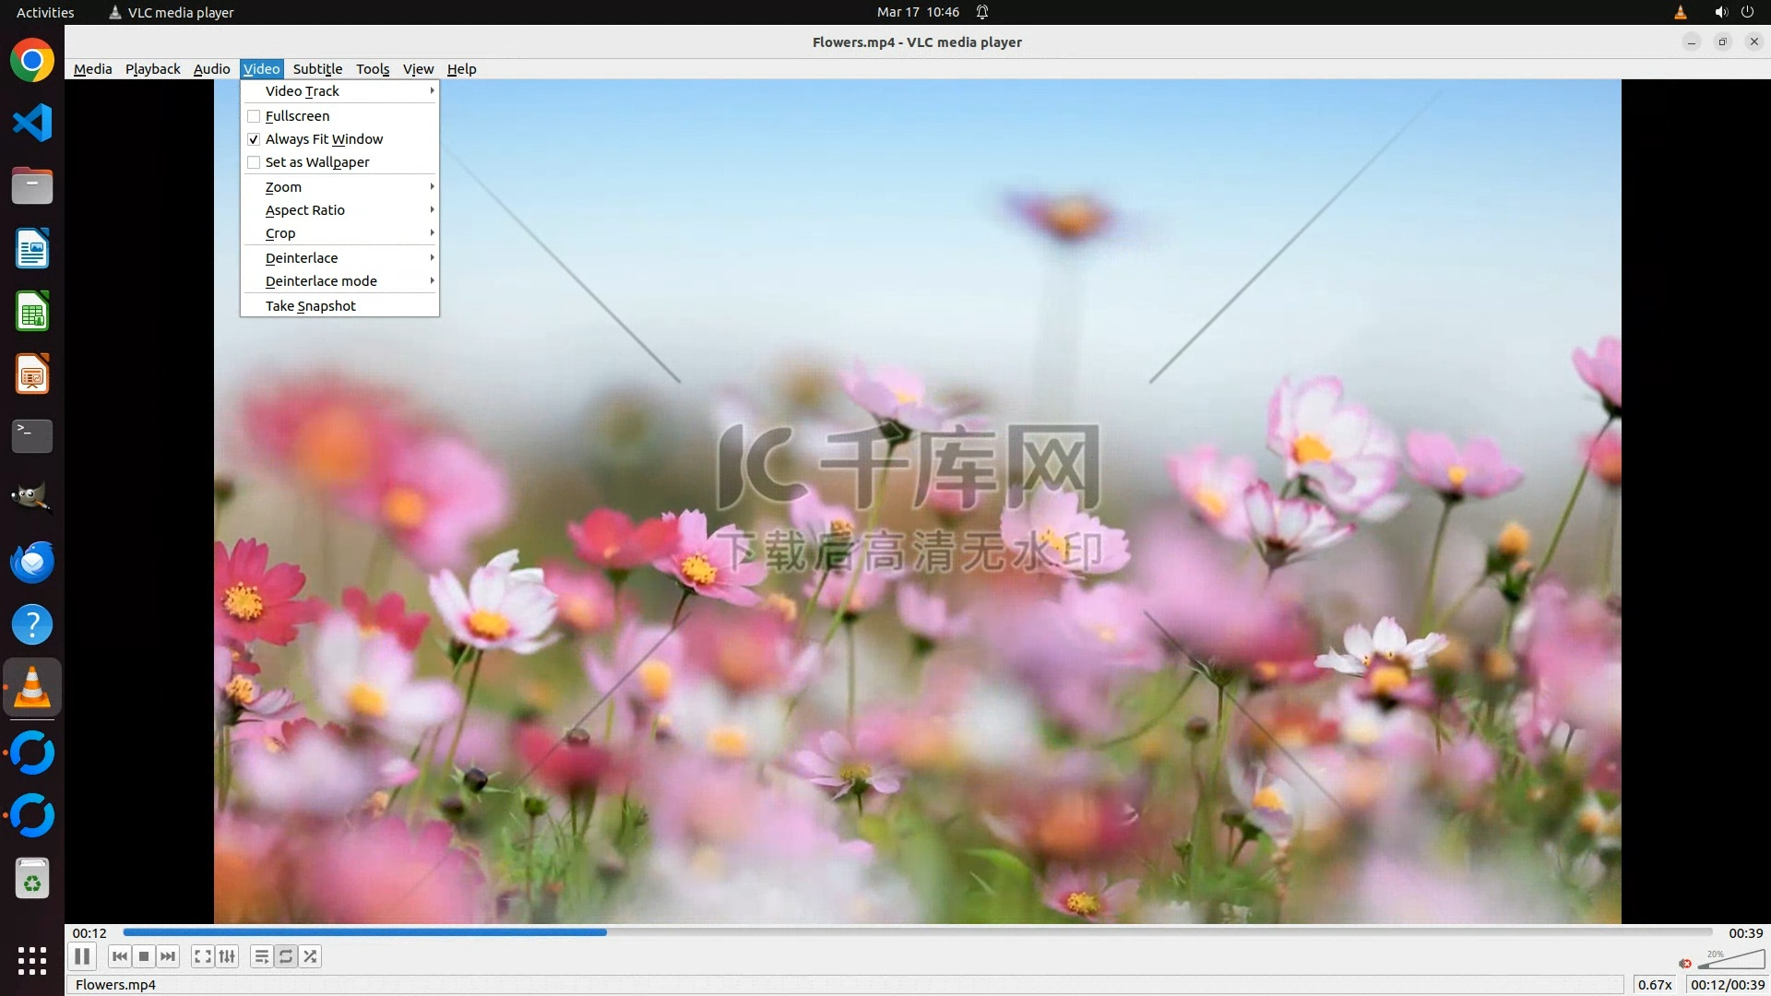
Task: Stop playback with stop button
Action: pos(144,957)
